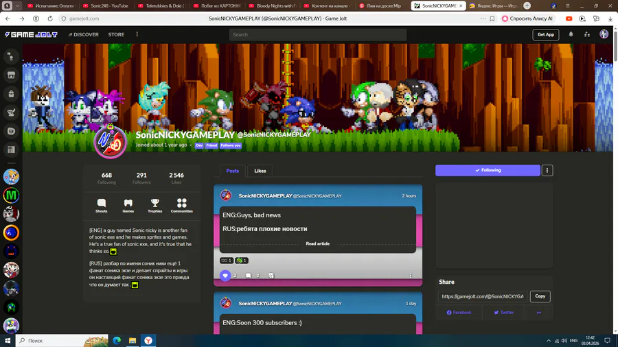Image resolution: width=618 pixels, height=347 pixels.
Task: Open the YouTube extension icon in toolbar
Action: pos(569,19)
